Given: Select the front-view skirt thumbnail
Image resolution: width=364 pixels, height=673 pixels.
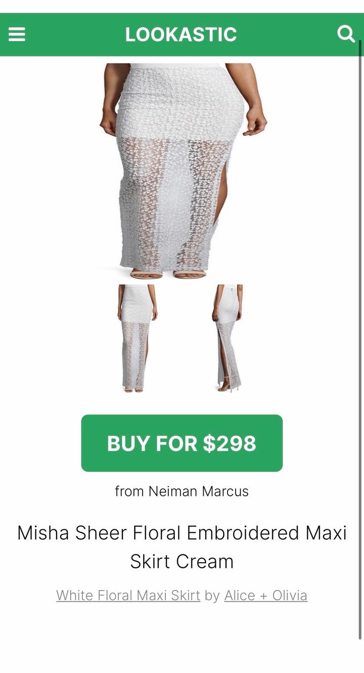Looking at the screenshot, I should 138,338.
